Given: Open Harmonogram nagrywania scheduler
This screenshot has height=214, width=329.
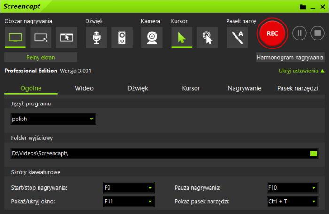Looking at the screenshot, I should [x=290, y=57].
